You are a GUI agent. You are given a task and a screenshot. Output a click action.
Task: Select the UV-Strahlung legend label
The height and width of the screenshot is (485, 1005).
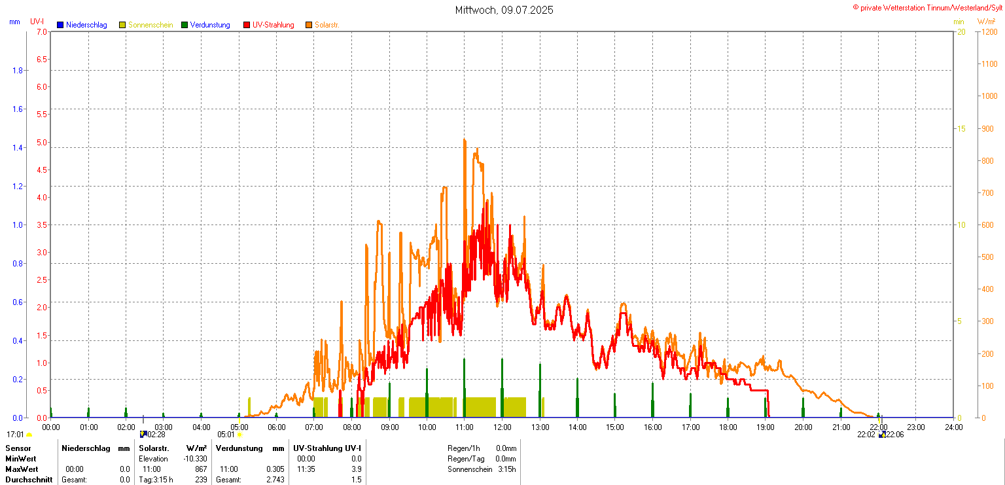tap(273, 25)
